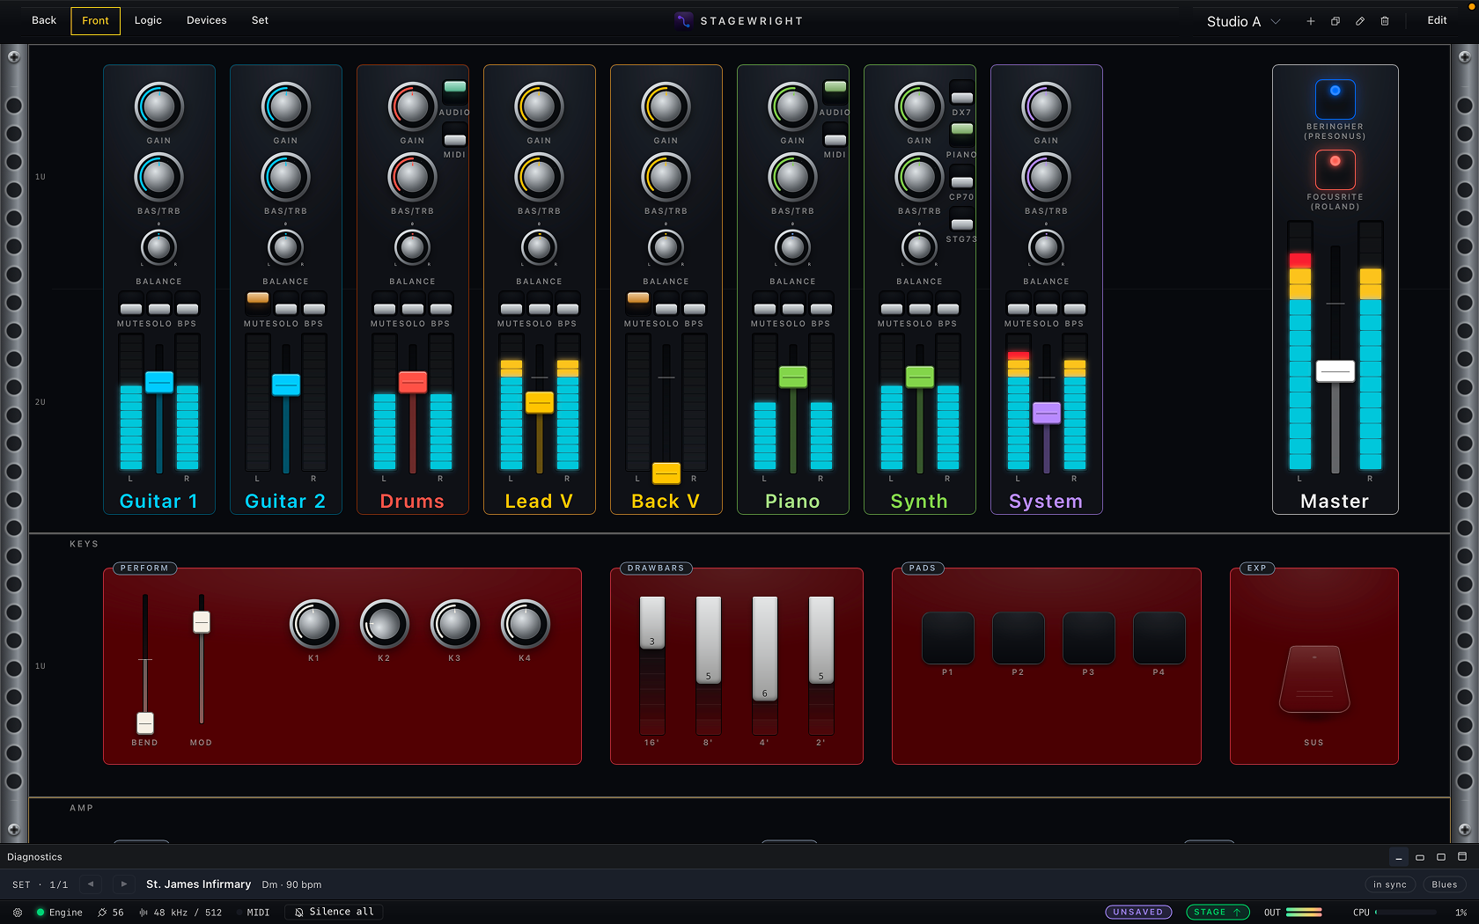Open the Studio A rack dropdown

(x=1243, y=21)
